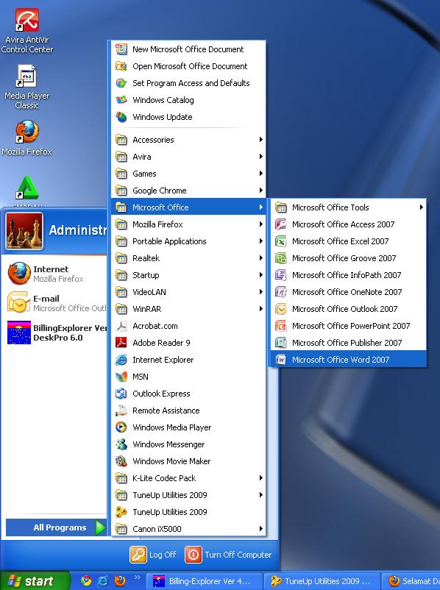Click the Windows Messenger icon
440x590 pixels.
coord(121,444)
